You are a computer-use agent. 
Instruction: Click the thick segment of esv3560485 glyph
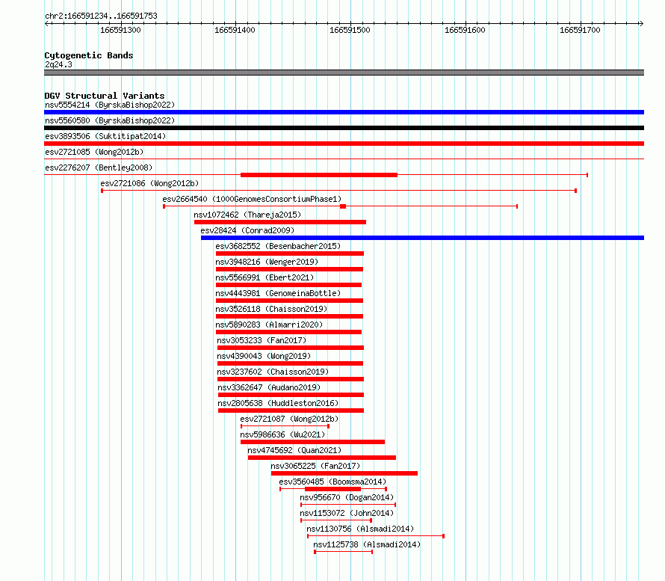coord(333,489)
